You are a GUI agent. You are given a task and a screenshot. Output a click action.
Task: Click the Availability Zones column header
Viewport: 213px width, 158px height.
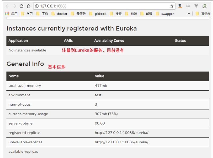click(109, 41)
